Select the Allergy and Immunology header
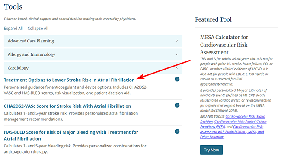 click(x=93, y=54)
